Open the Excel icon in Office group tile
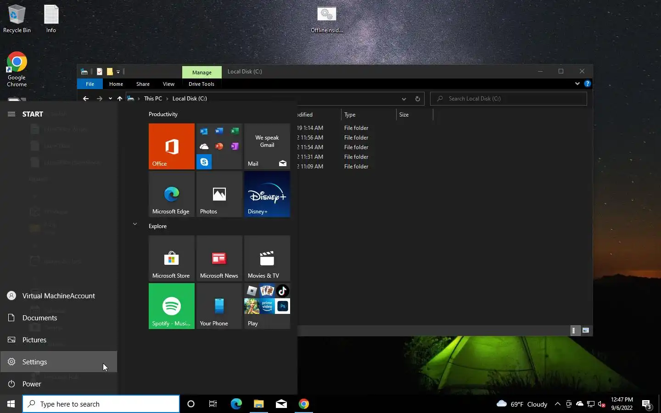This screenshot has width=661, height=413. (x=235, y=131)
